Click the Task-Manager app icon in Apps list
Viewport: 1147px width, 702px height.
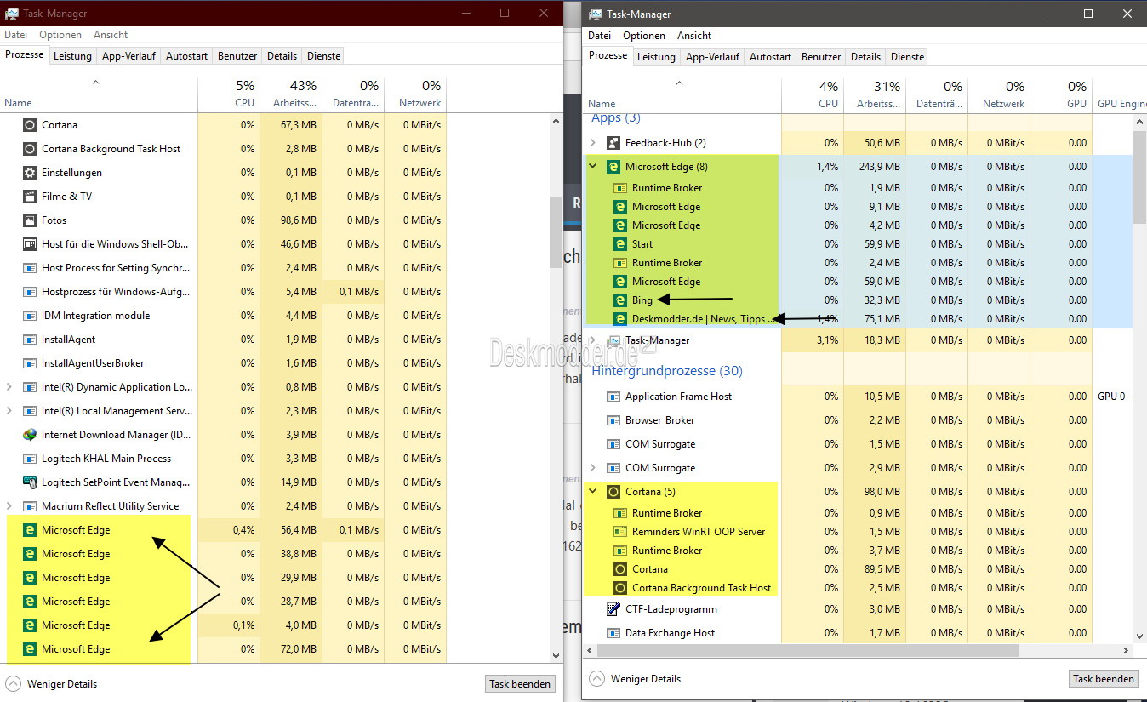pos(613,340)
